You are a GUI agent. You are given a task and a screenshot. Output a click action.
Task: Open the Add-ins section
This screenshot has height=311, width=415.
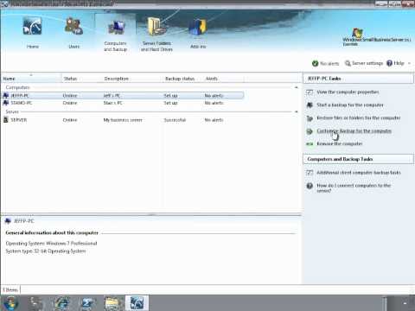(198, 33)
